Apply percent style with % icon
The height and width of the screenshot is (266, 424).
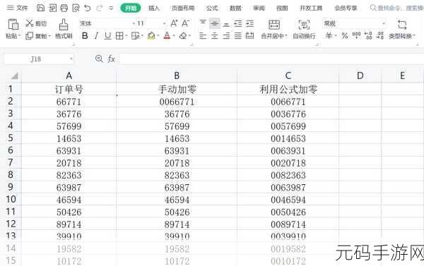tap(345, 36)
